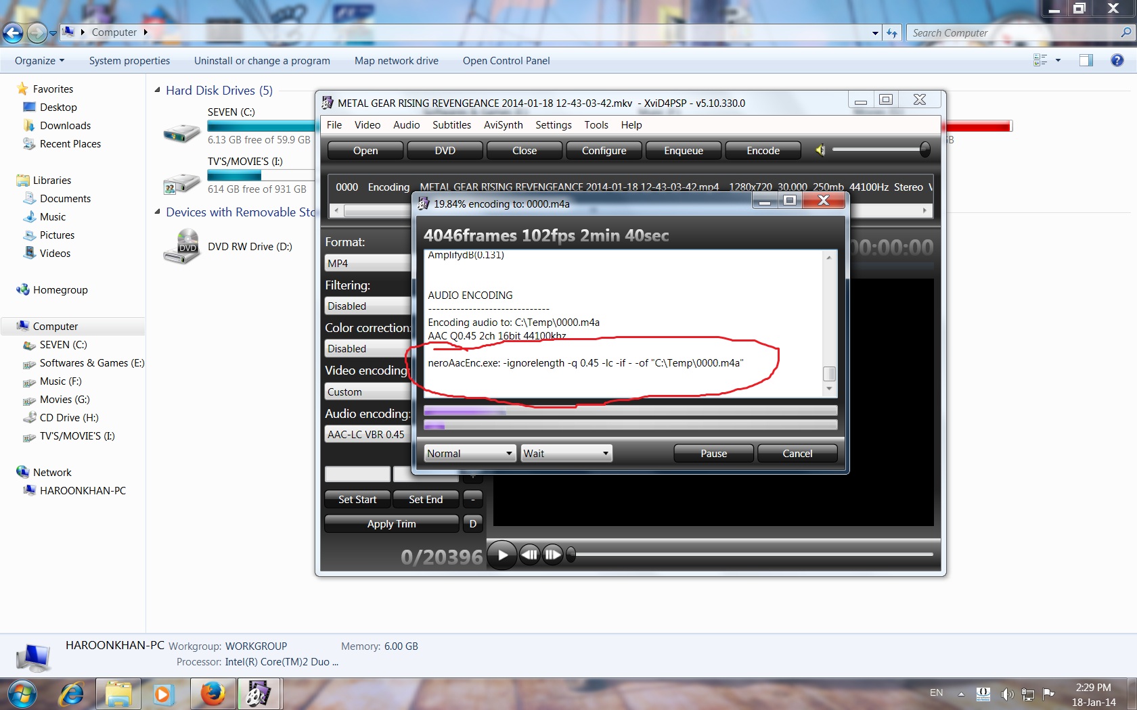Image resolution: width=1137 pixels, height=710 pixels.
Task: Click the Set Start trim button
Action: coord(357,499)
